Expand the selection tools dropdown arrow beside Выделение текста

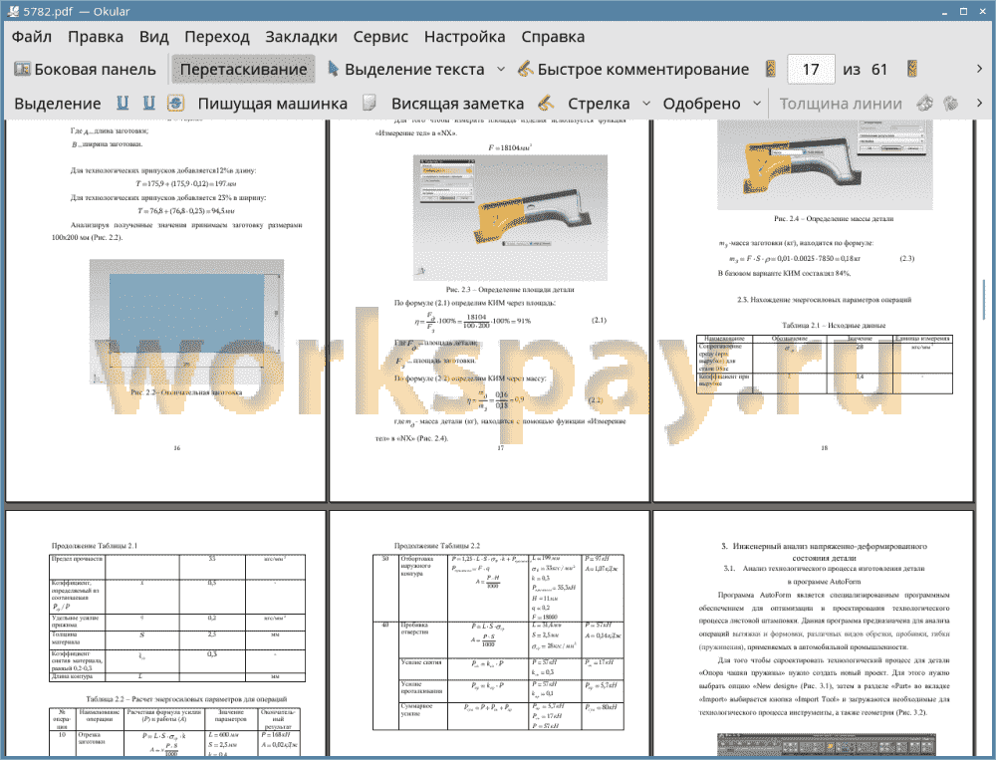coord(501,70)
